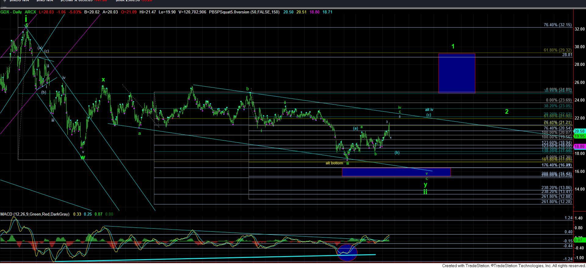Click the green 19.95 price marker on axis
Image resolution: width=586 pixels, height=268 pixels.
click(x=579, y=136)
